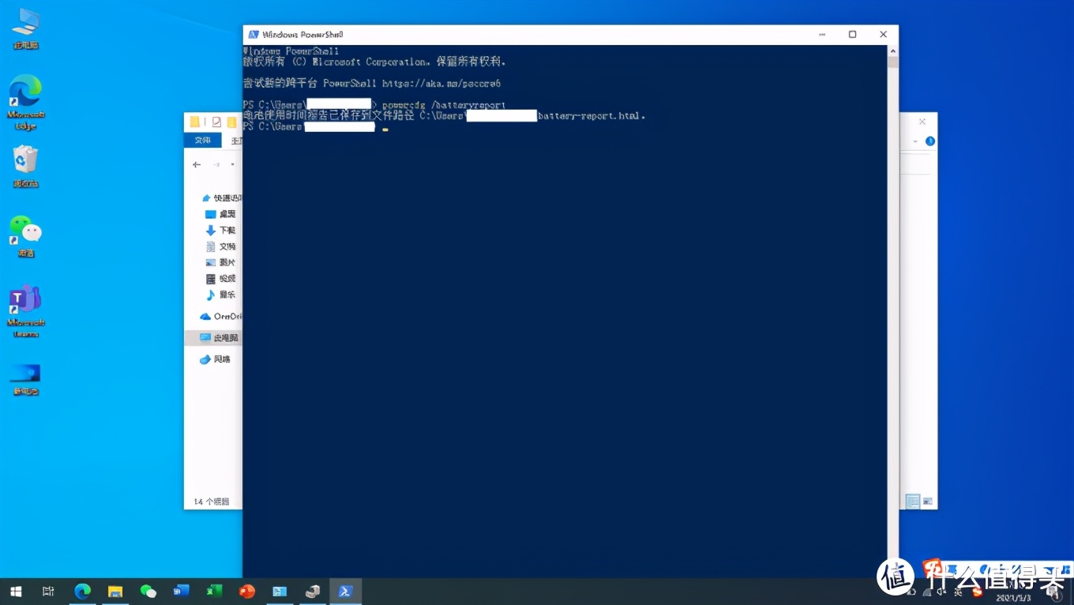Viewport: 1074px width, 605px height.
Task: Go back using Explorer's back arrow
Action: 197,165
